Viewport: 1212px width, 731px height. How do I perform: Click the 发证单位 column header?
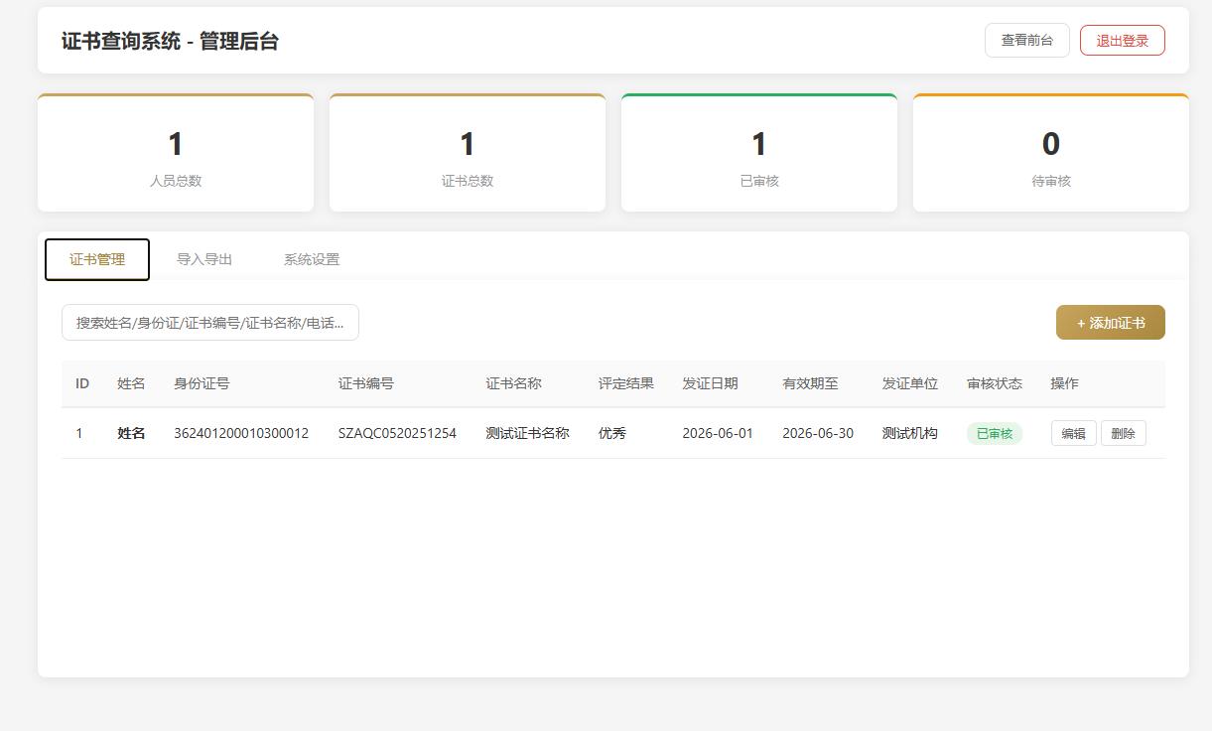[910, 383]
